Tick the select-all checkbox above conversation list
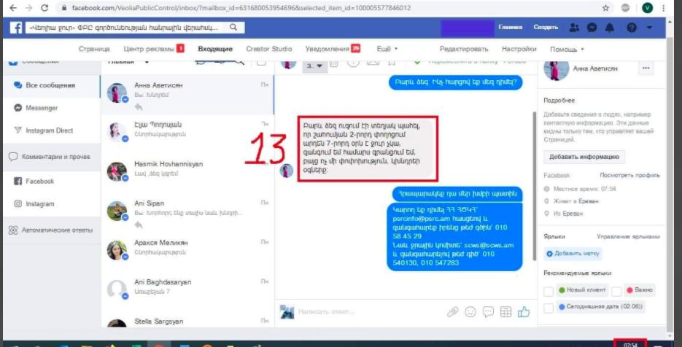 coord(261,61)
